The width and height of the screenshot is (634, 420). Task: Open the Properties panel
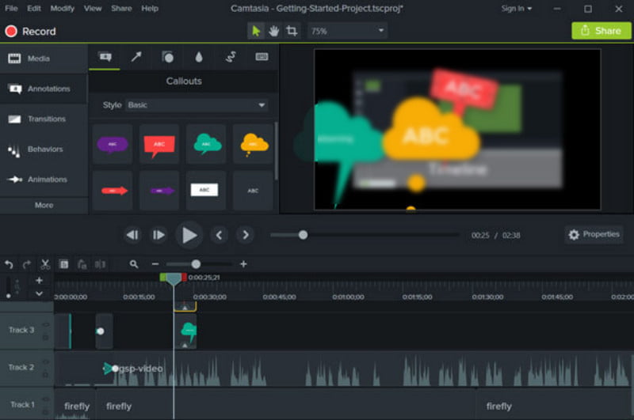tap(594, 234)
